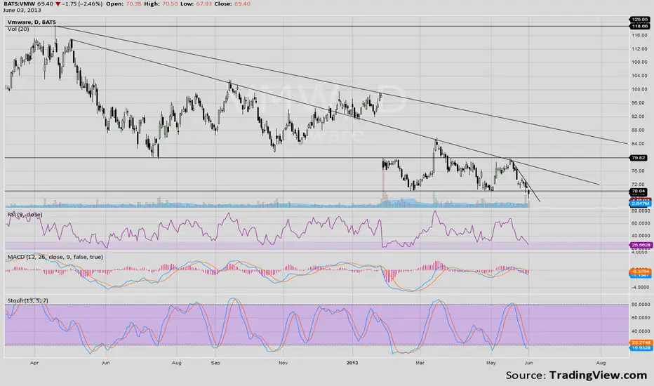This screenshot has width=654, height=386.
Task: Click the 60.0000 label on the RSI scale
Action: click(639, 223)
